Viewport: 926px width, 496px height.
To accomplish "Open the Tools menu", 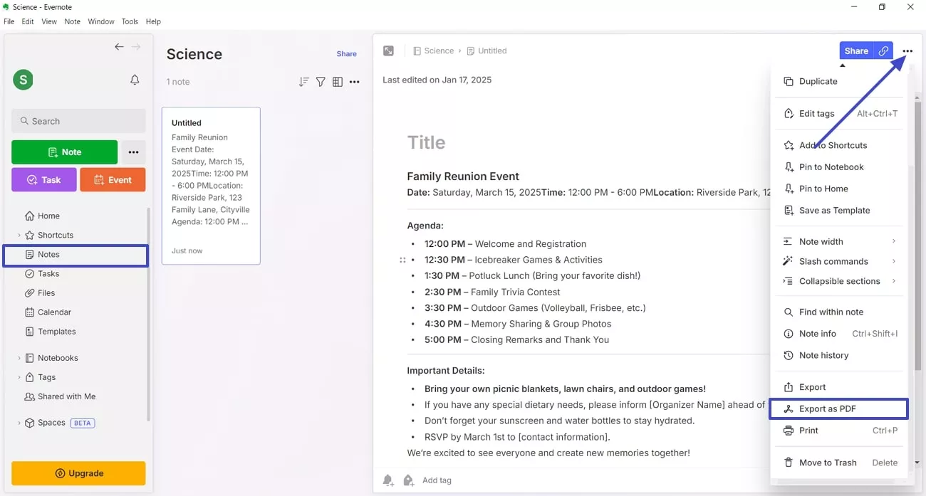I will click(130, 21).
